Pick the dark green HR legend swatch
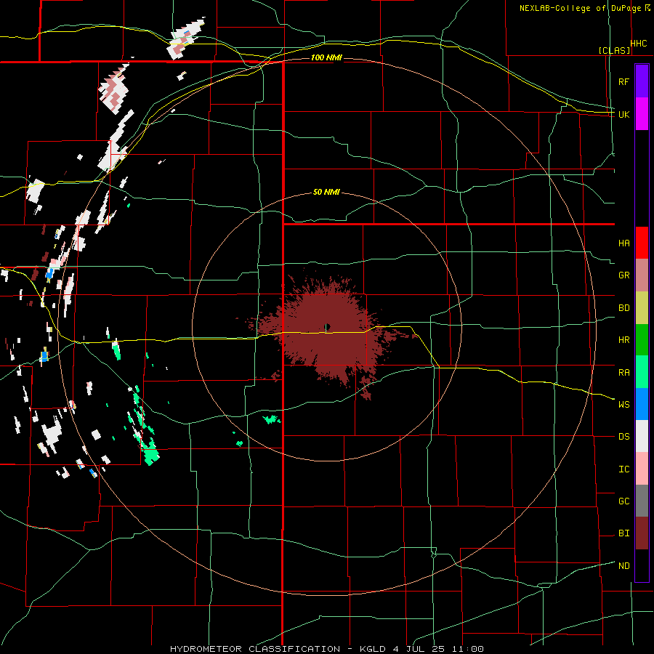Viewport: 654px width, 654px height. (642, 340)
